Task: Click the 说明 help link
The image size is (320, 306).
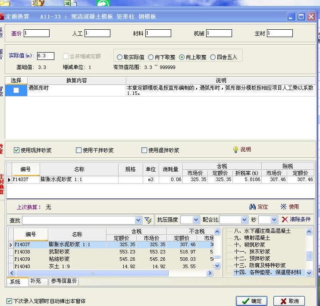Action: coord(245,150)
